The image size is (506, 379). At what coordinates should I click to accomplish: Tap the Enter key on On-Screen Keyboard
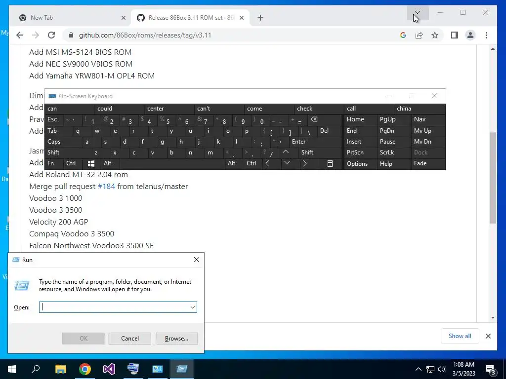[x=315, y=142]
